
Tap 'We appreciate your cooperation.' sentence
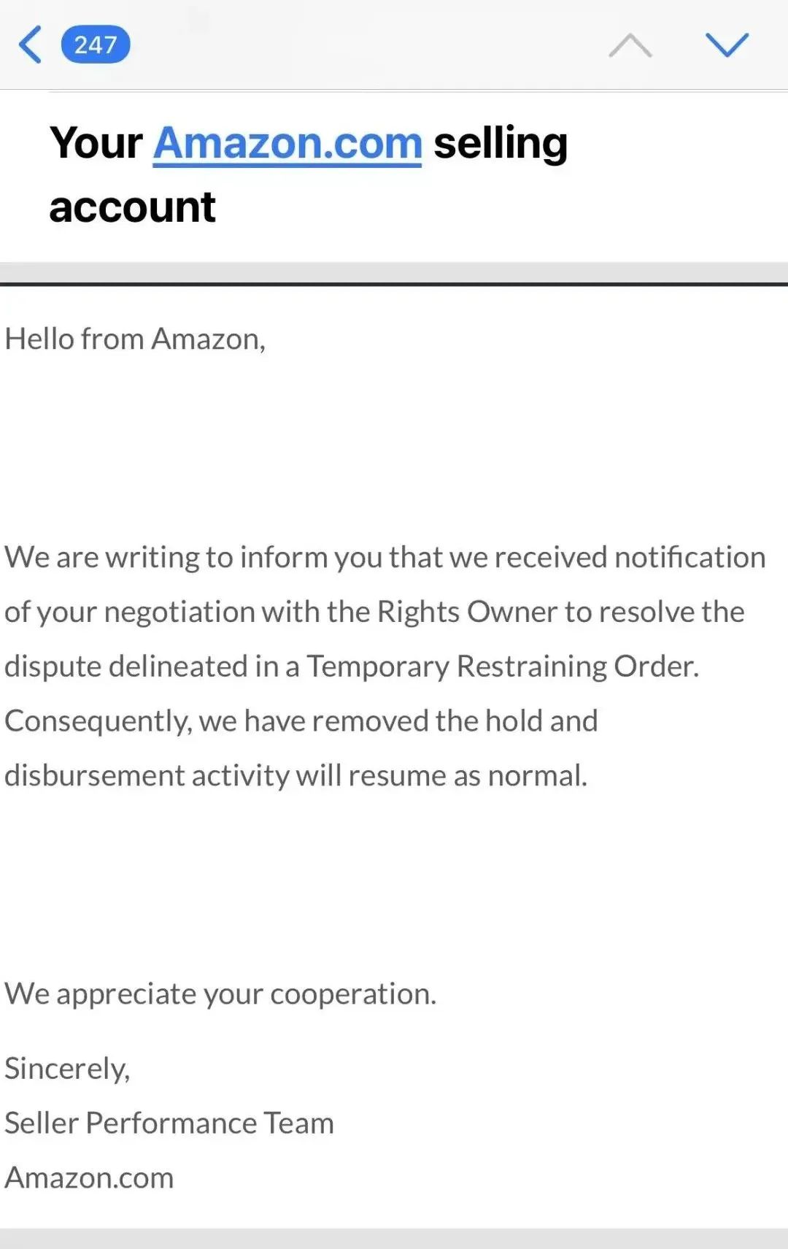[x=220, y=994]
